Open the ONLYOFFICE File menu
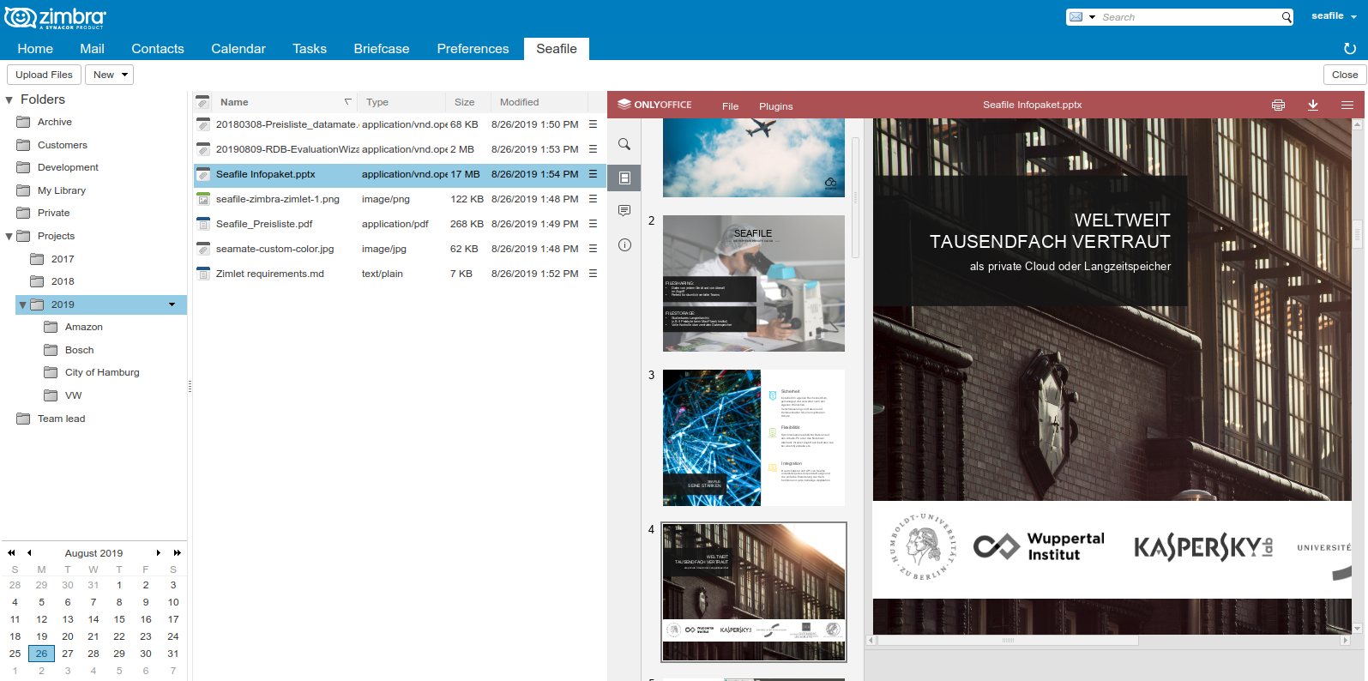 pyautogui.click(x=730, y=106)
